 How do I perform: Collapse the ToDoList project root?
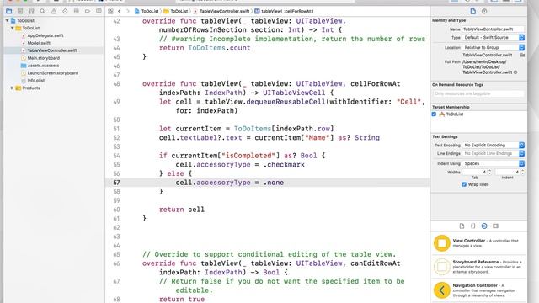(7, 20)
